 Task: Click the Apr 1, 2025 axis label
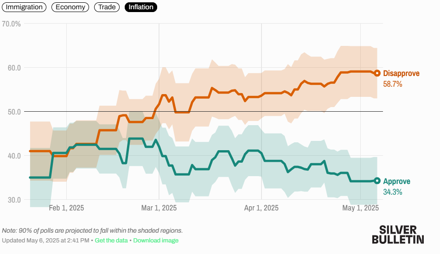pyautogui.click(x=261, y=208)
